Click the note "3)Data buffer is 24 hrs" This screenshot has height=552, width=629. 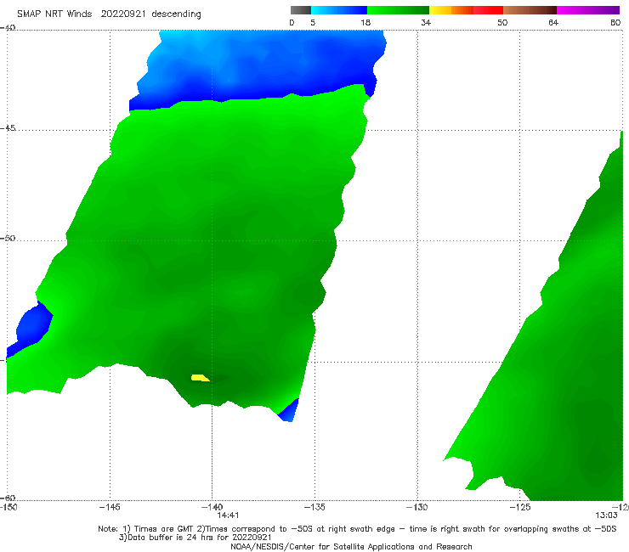click(x=195, y=538)
